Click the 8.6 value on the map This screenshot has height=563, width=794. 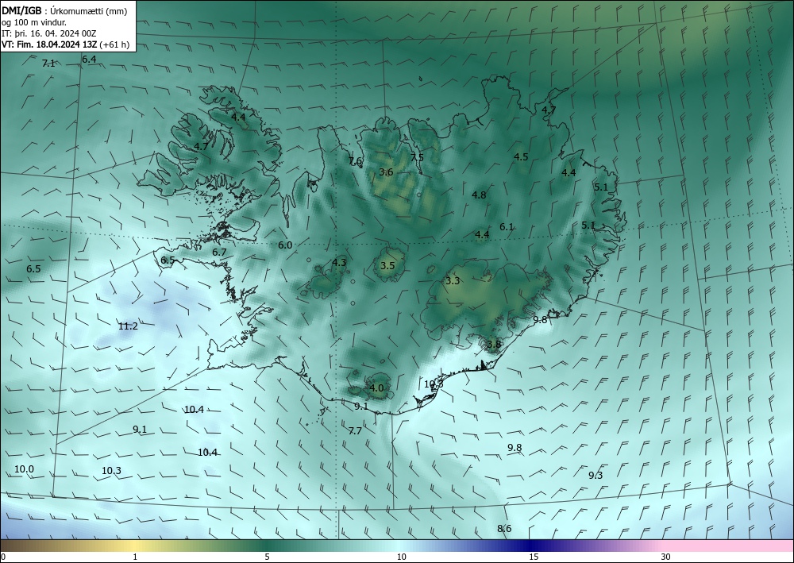pyautogui.click(x=504, y=529)
